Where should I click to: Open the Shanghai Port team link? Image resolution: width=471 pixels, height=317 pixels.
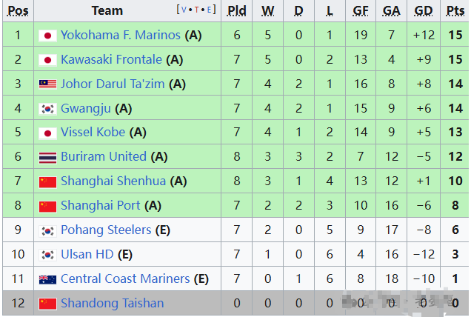(100, 206)
